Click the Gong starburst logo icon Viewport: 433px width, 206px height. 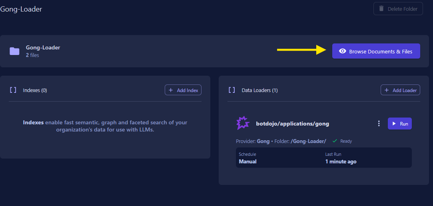243,124
